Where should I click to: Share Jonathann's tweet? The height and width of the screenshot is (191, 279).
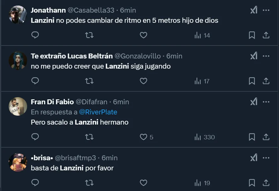point(266,35)
